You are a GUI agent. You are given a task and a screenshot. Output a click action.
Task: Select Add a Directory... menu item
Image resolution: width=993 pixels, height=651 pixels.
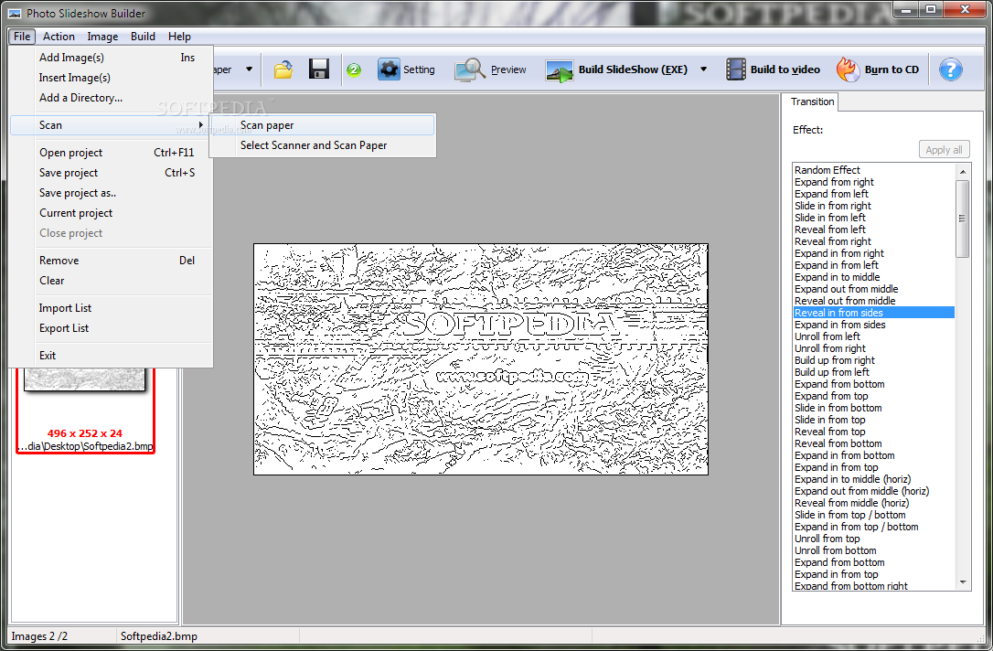[x=112, y=98]
